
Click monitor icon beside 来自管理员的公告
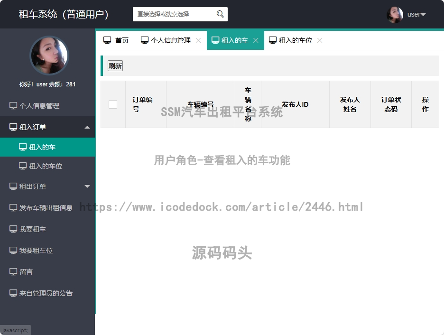[13, 293]
